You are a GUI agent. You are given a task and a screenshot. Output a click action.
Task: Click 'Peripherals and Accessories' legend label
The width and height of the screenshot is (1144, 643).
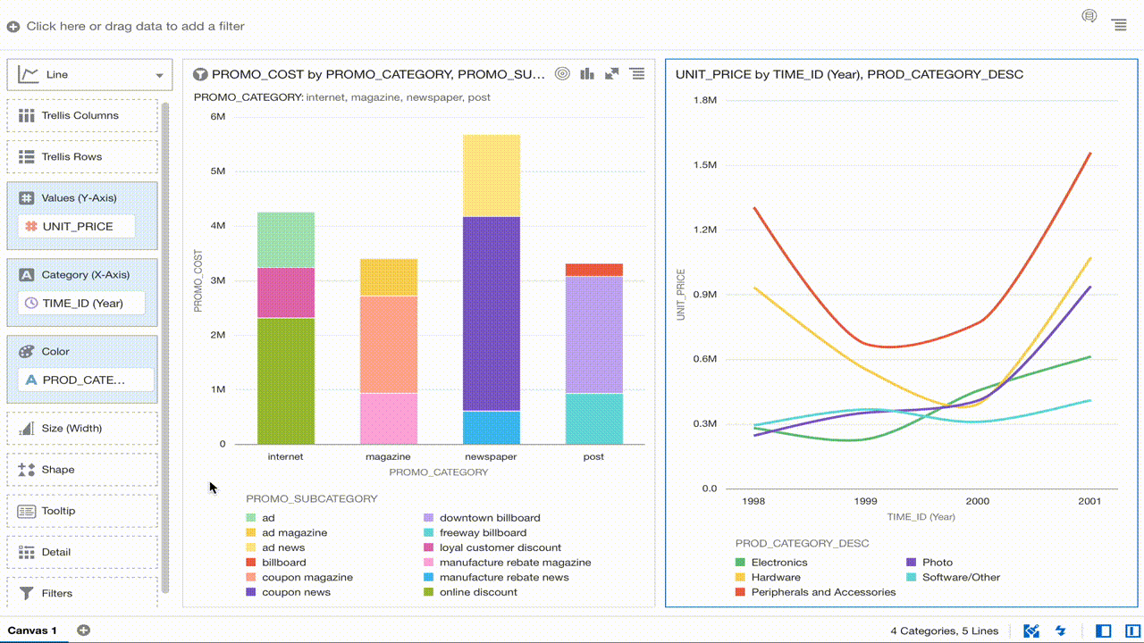tap(823, 592)
